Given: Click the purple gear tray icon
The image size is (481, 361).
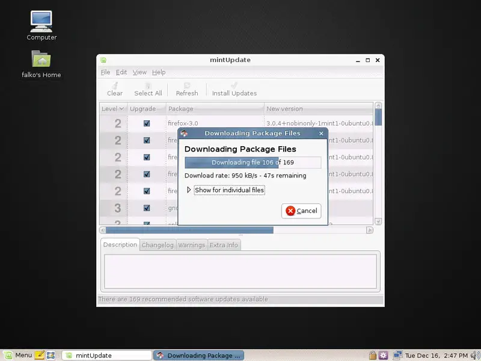Looking at the screenshot, I should pyautogui.click(x=383, y=355).
